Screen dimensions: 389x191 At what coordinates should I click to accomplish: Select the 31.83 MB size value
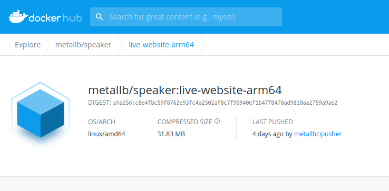click(171, 134)
